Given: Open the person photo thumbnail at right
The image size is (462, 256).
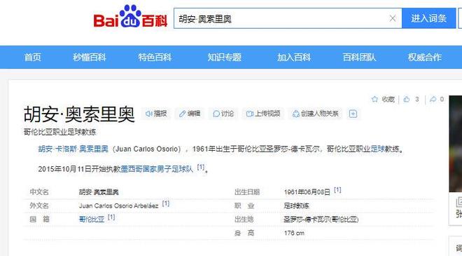Looking at the screenshot, I should (456, 144).
